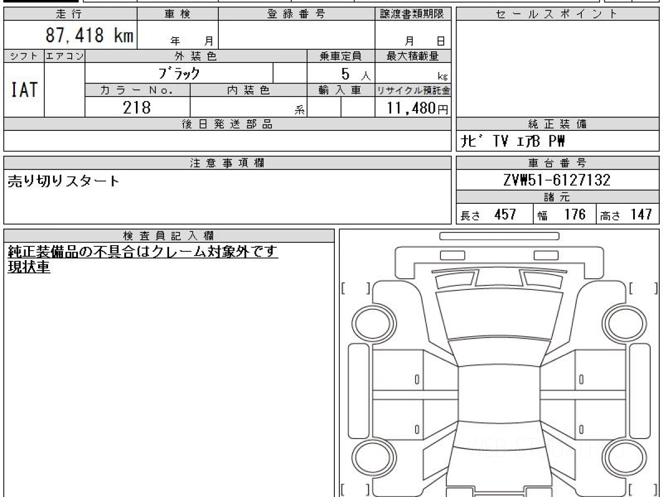Select the リサイクル預託金 header
Image resolution: width=663 pixels, height=497 pixels.
[413, 90]
